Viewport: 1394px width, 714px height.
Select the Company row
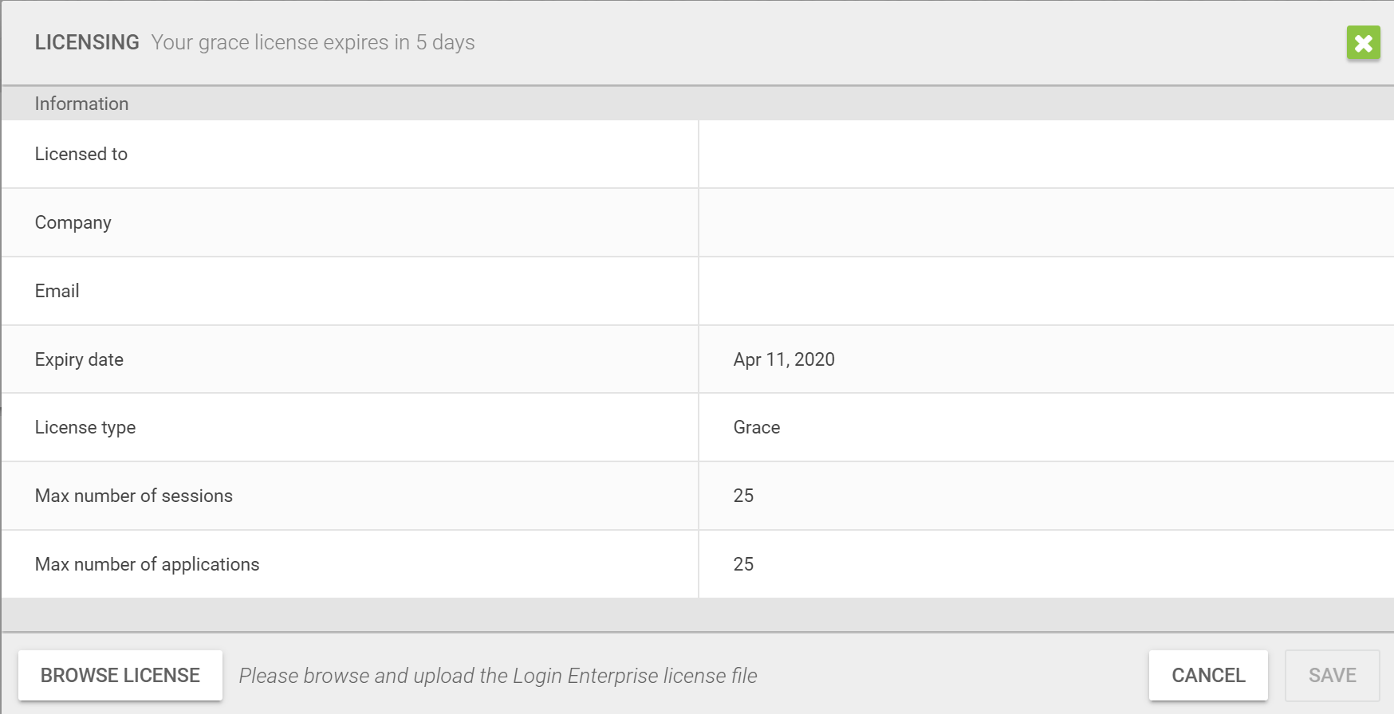pos(73,222)
